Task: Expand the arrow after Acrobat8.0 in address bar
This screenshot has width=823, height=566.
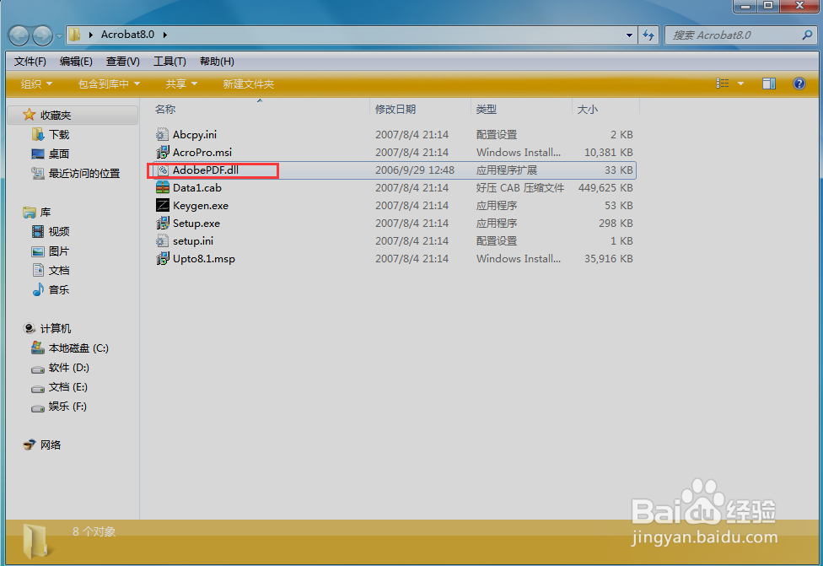Action: point(164,35)
